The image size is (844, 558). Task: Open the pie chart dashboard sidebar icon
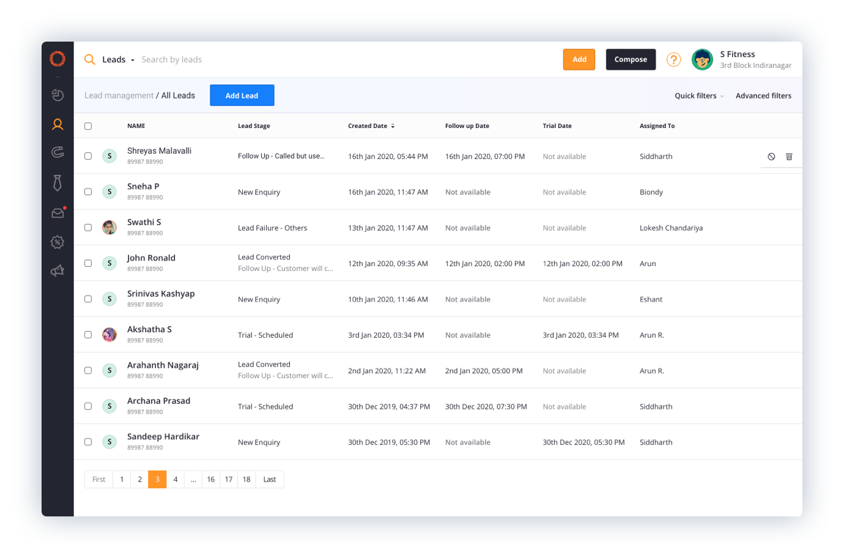pyautogui.click(x=57, y=95)
